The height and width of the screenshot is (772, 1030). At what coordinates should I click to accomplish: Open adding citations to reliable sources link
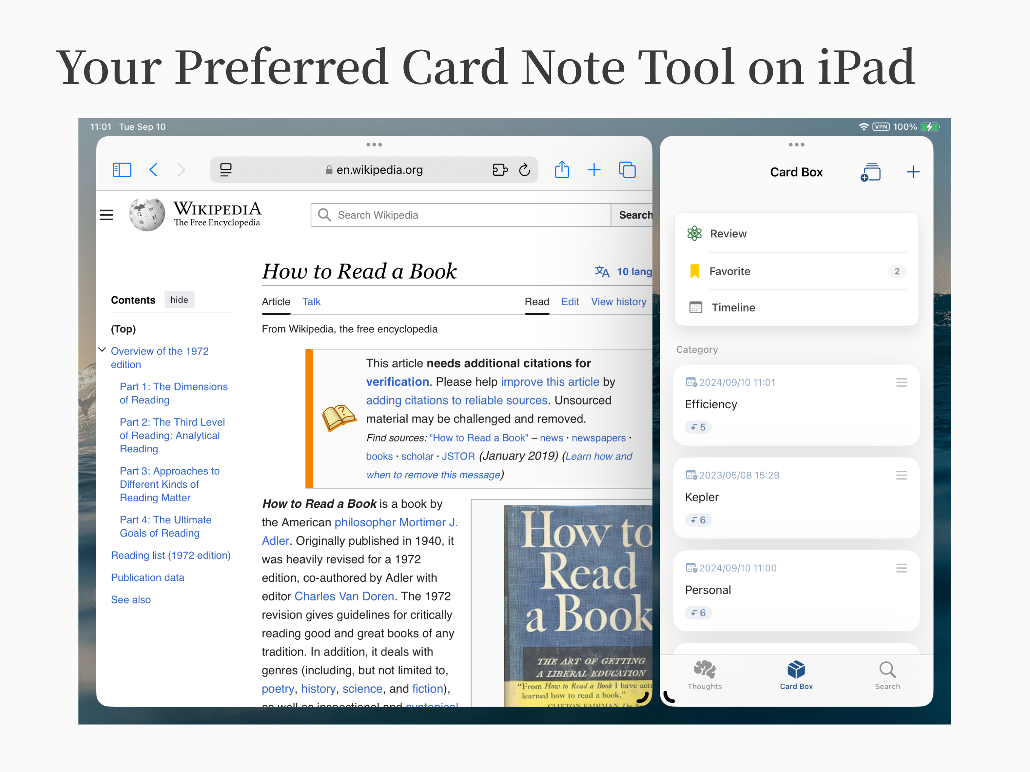[x=456, y=400]
